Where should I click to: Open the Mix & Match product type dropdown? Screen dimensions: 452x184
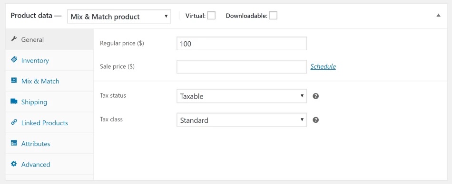pyautogui.click(x=119, y=17)
